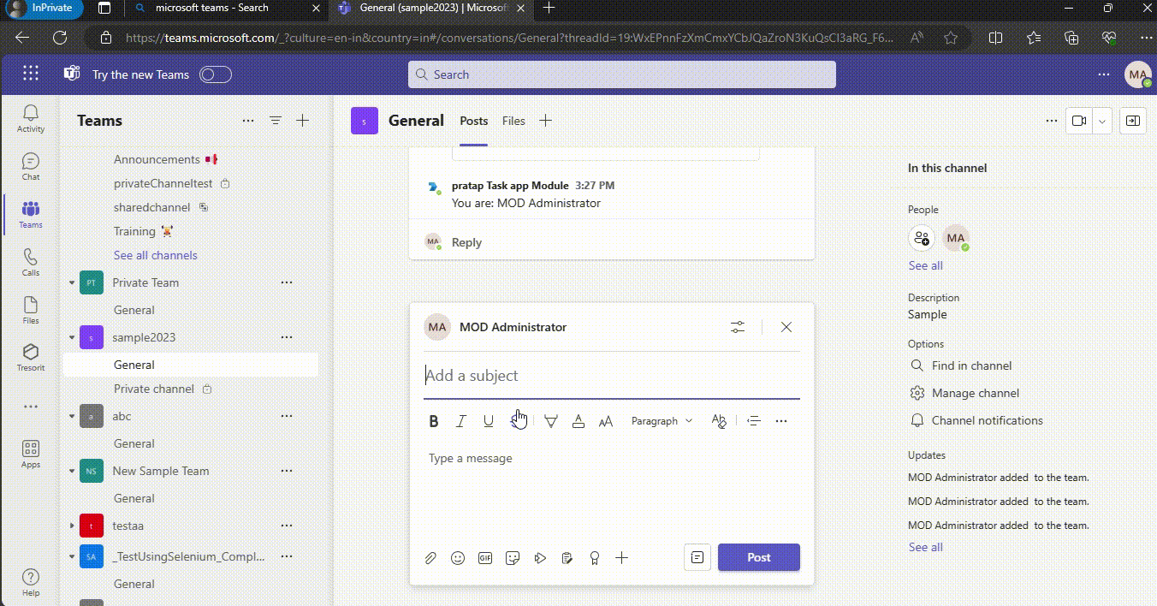Image resolution: width=1157 pixels, height=606 pixels.
Task: Start a meeting with Meet camera button
Action: (1079, 121)
